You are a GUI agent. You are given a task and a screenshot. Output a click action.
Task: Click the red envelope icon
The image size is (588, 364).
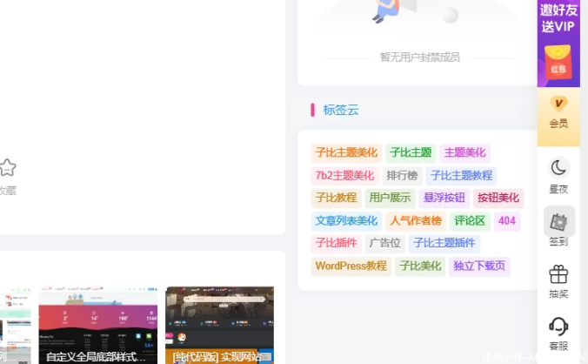click(x=558, y=63)
